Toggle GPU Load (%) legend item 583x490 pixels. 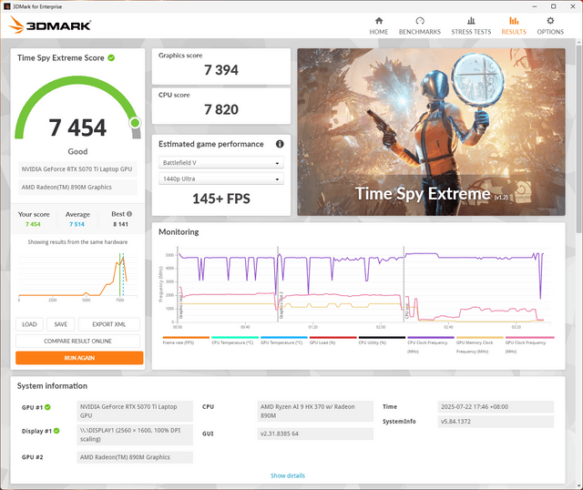coord(333,341)
